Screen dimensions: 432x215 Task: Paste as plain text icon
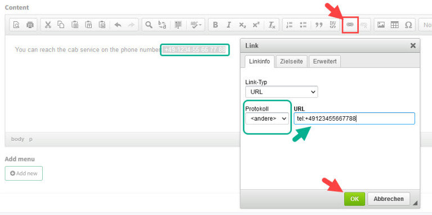pyautogui.click(x=88, y=25)
